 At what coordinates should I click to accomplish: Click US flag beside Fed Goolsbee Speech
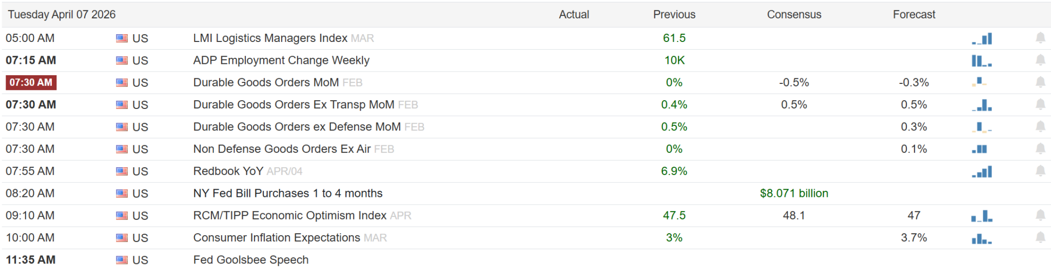tap(122, 260)
